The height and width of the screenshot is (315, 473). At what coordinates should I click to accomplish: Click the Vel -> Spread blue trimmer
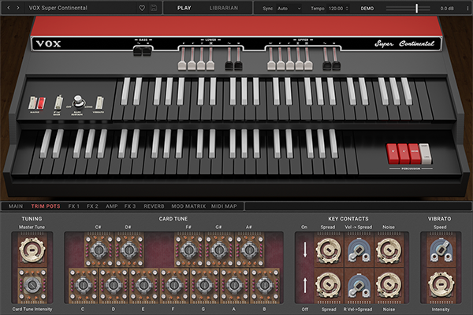click(x=358, y=250)
